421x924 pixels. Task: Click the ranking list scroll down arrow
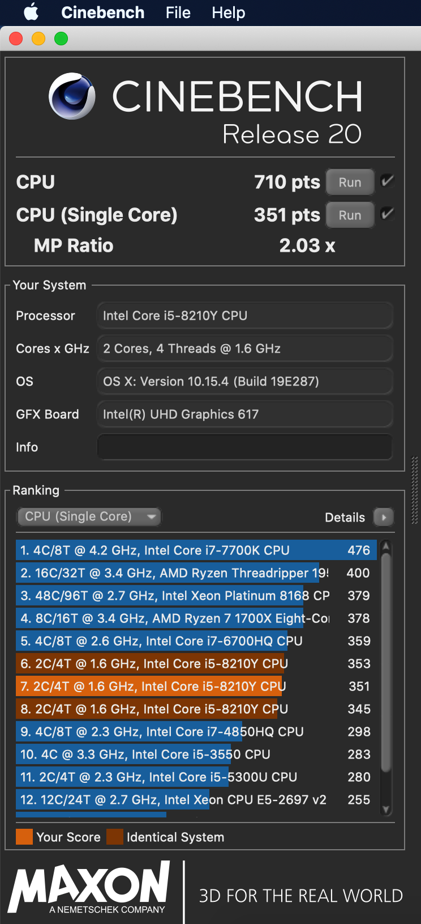point(386,809)
